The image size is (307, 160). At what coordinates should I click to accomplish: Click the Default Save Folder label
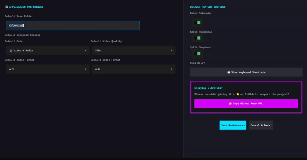(x=19, y=16)
